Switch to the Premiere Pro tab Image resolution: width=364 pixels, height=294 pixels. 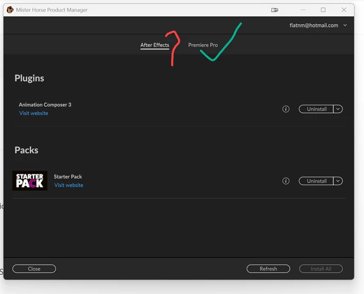click(x=203, y=45)
